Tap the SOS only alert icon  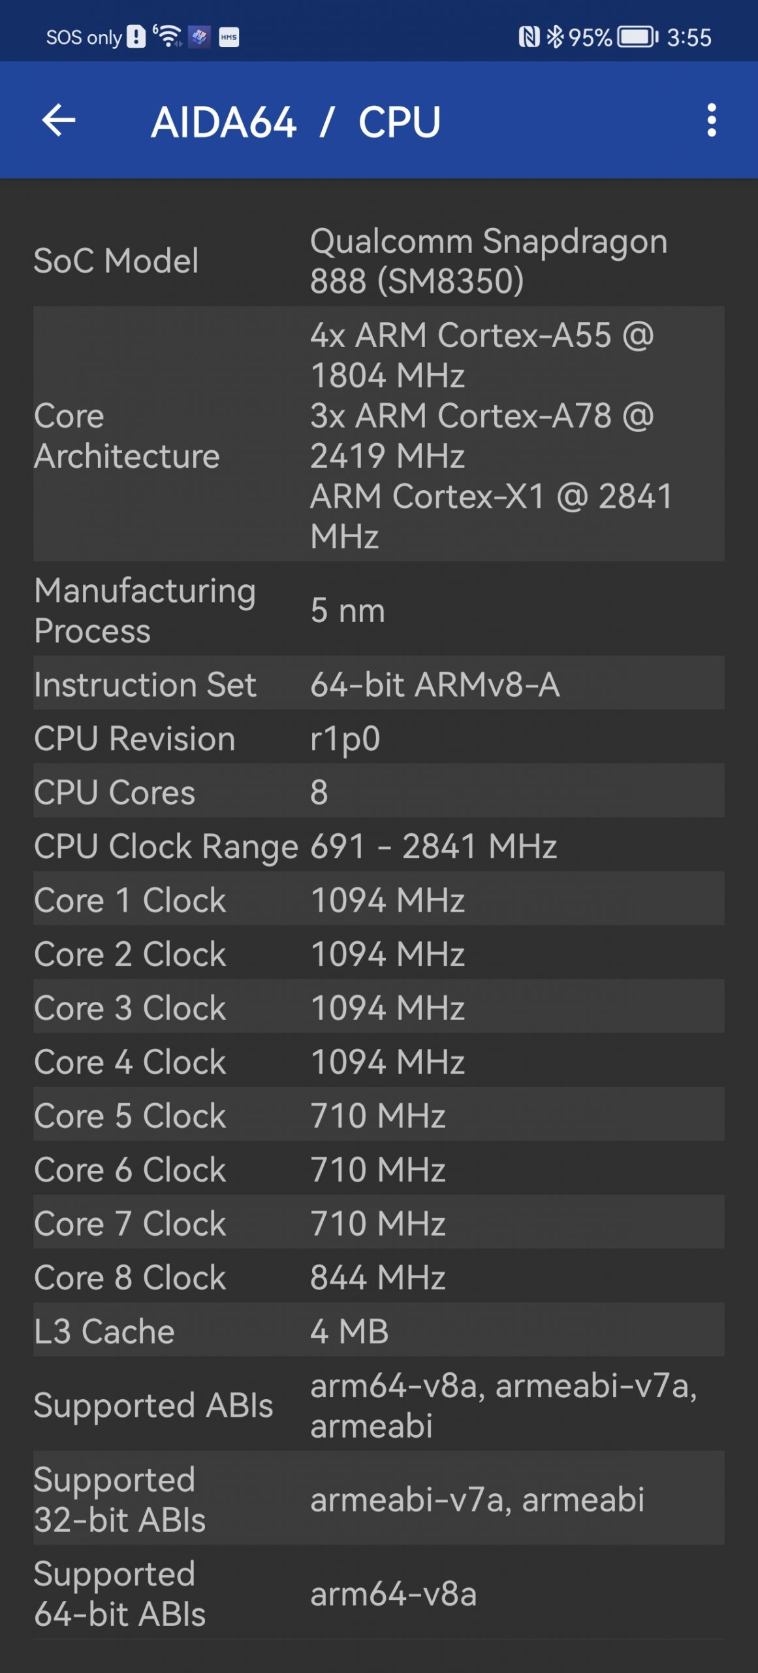tap(136, 37)
